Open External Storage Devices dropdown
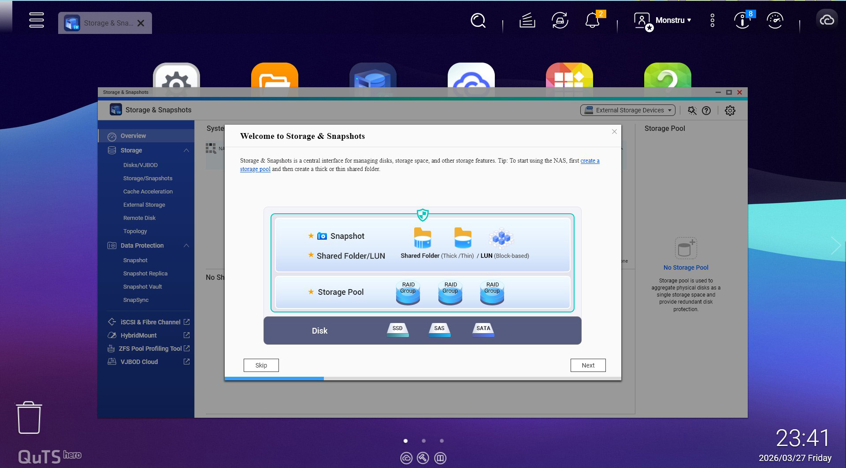Image resolution: width=846 pixels, height=468 pixels. (x=627, y=110)
